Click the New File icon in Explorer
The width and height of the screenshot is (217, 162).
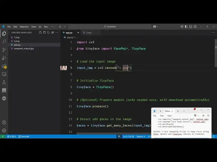40,32
